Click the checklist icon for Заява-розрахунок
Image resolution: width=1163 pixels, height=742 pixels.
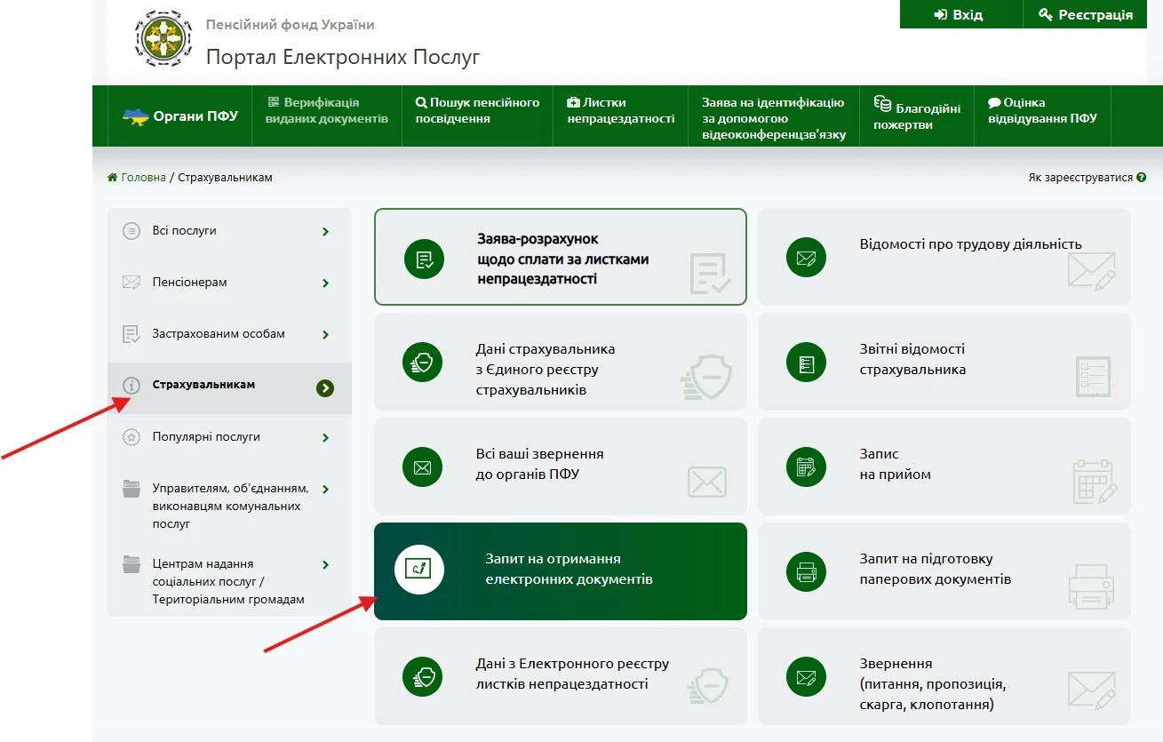pos(424,259)
